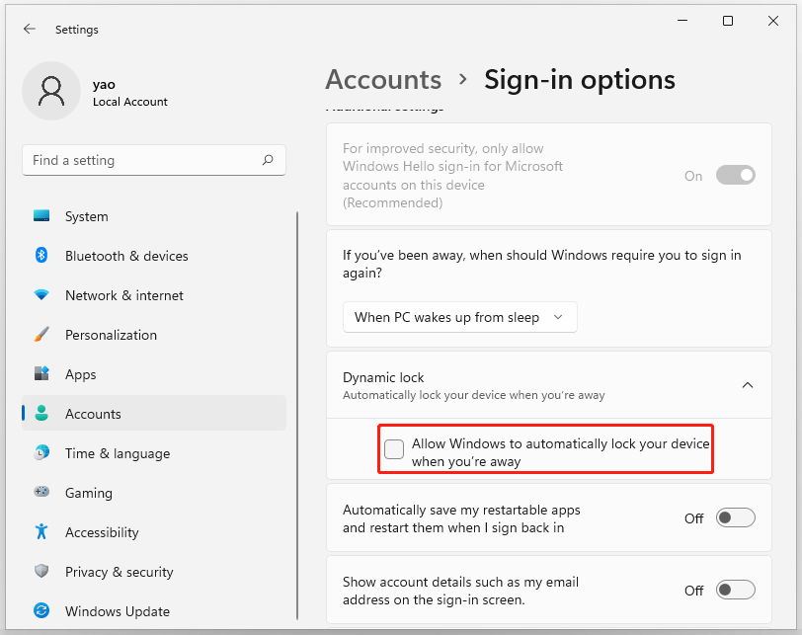
Task: Toggle the restartable apps switch on
Action: [x=736, y=518]
